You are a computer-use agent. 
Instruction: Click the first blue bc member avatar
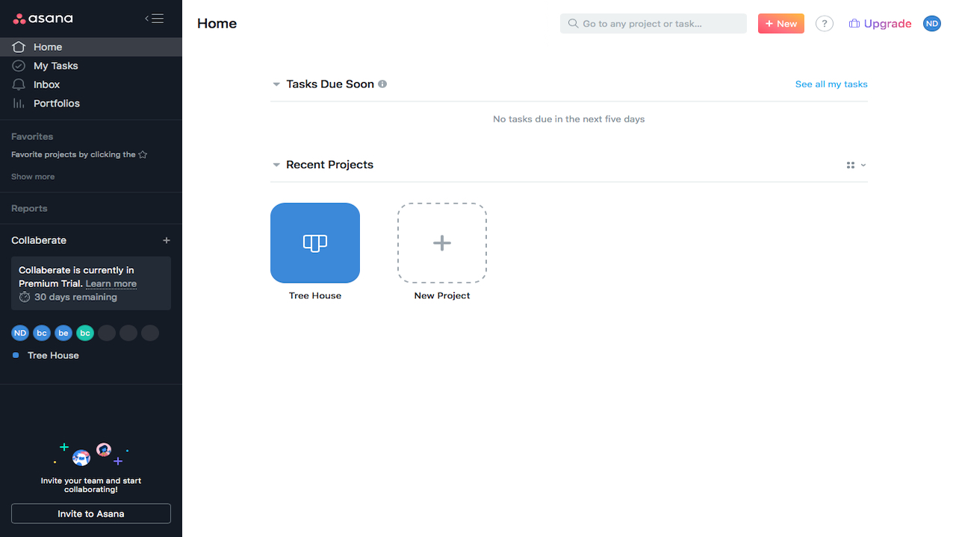click(x=42, y=333)
